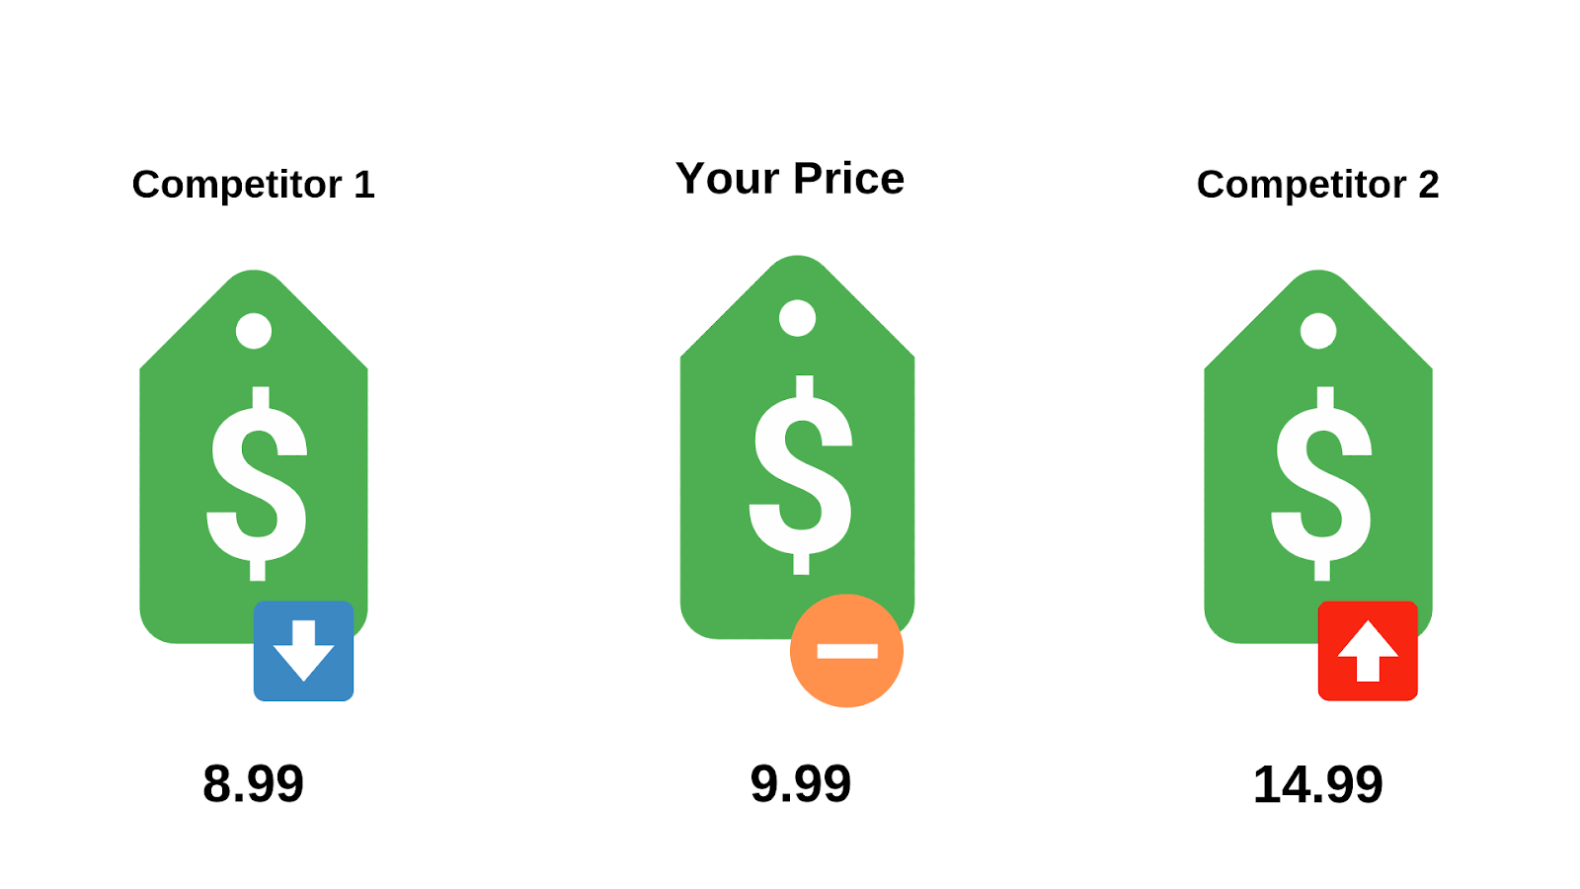Viewport: 1580px width, 889px height.
Task: Click the Your Price heading
Action: pos(790,179)
